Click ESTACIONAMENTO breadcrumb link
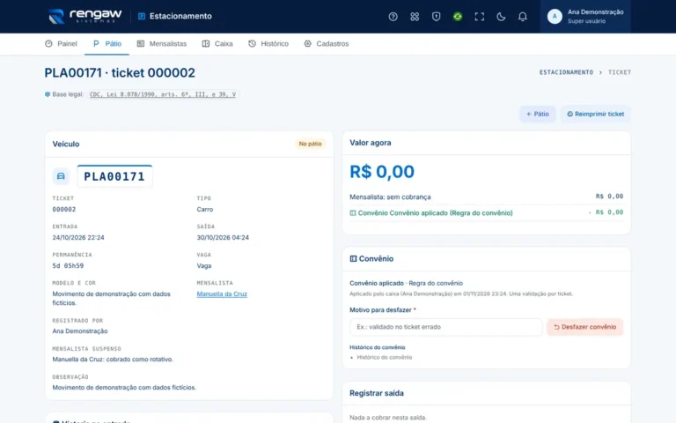The height and width of the screenshot is (423, 676). (x=566, y=72)
